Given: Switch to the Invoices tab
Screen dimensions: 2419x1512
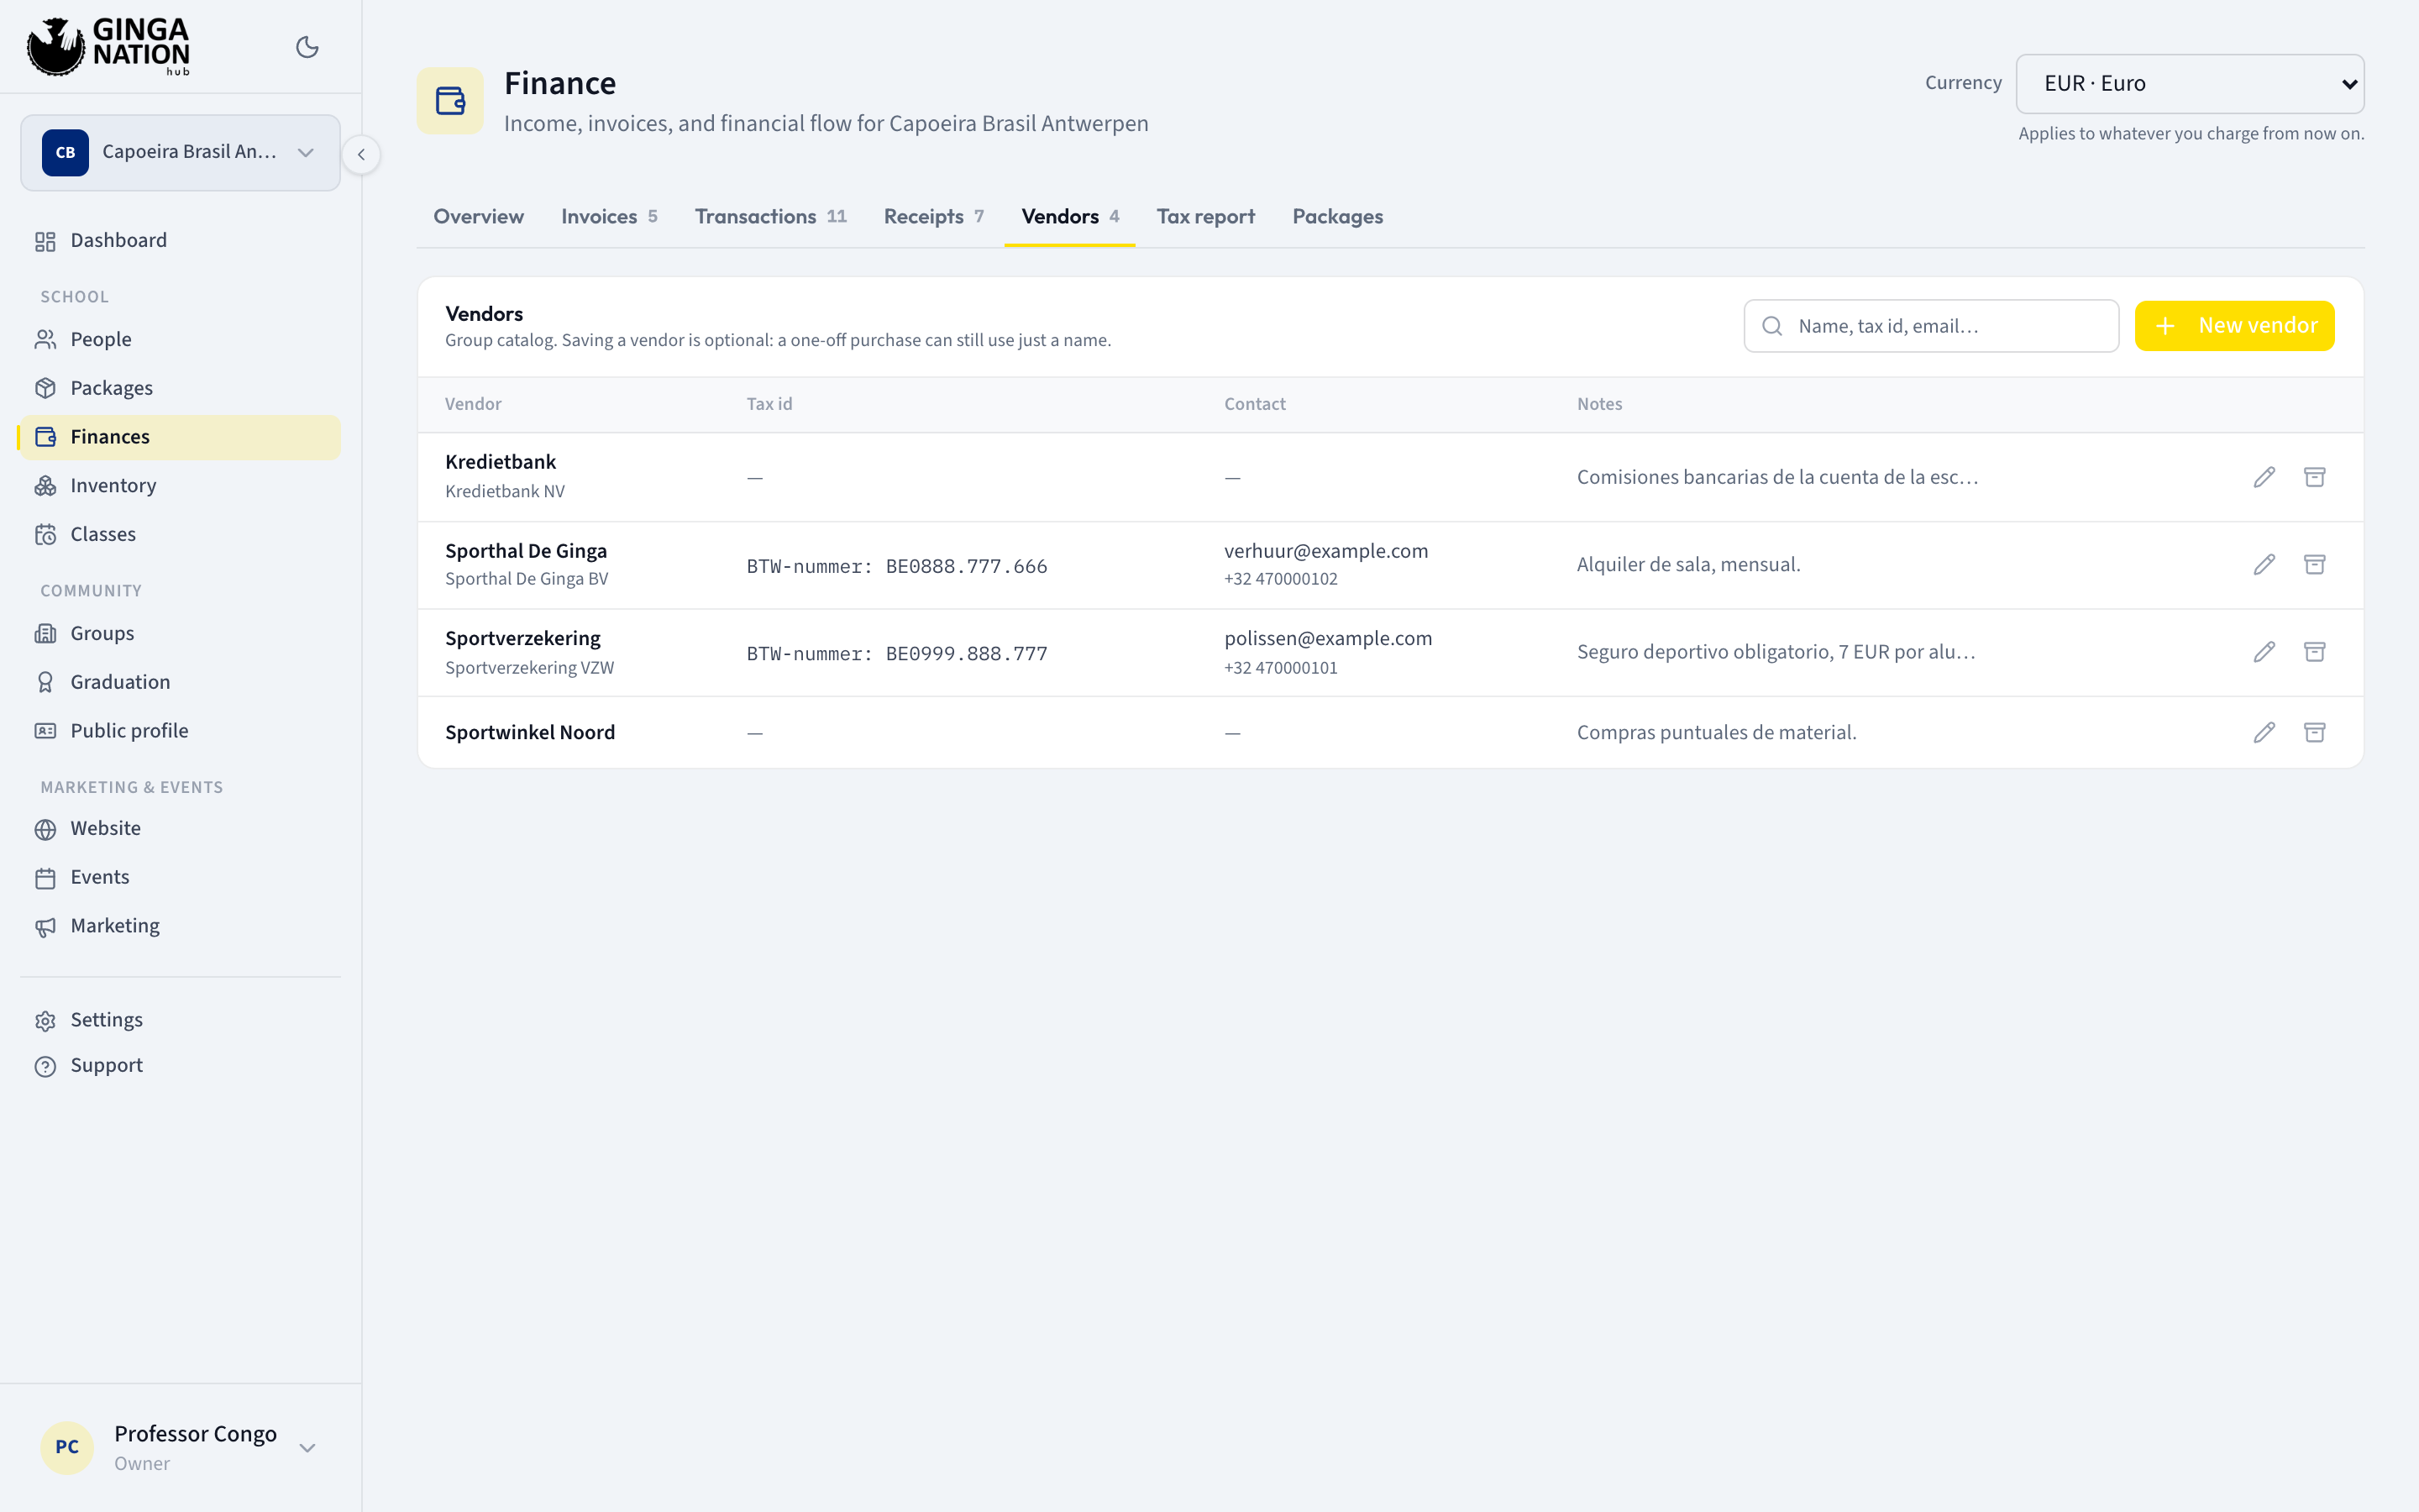Looking at the screenshot, I should point(609,217).
